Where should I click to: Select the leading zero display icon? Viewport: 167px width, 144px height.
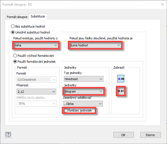point(121,79)
